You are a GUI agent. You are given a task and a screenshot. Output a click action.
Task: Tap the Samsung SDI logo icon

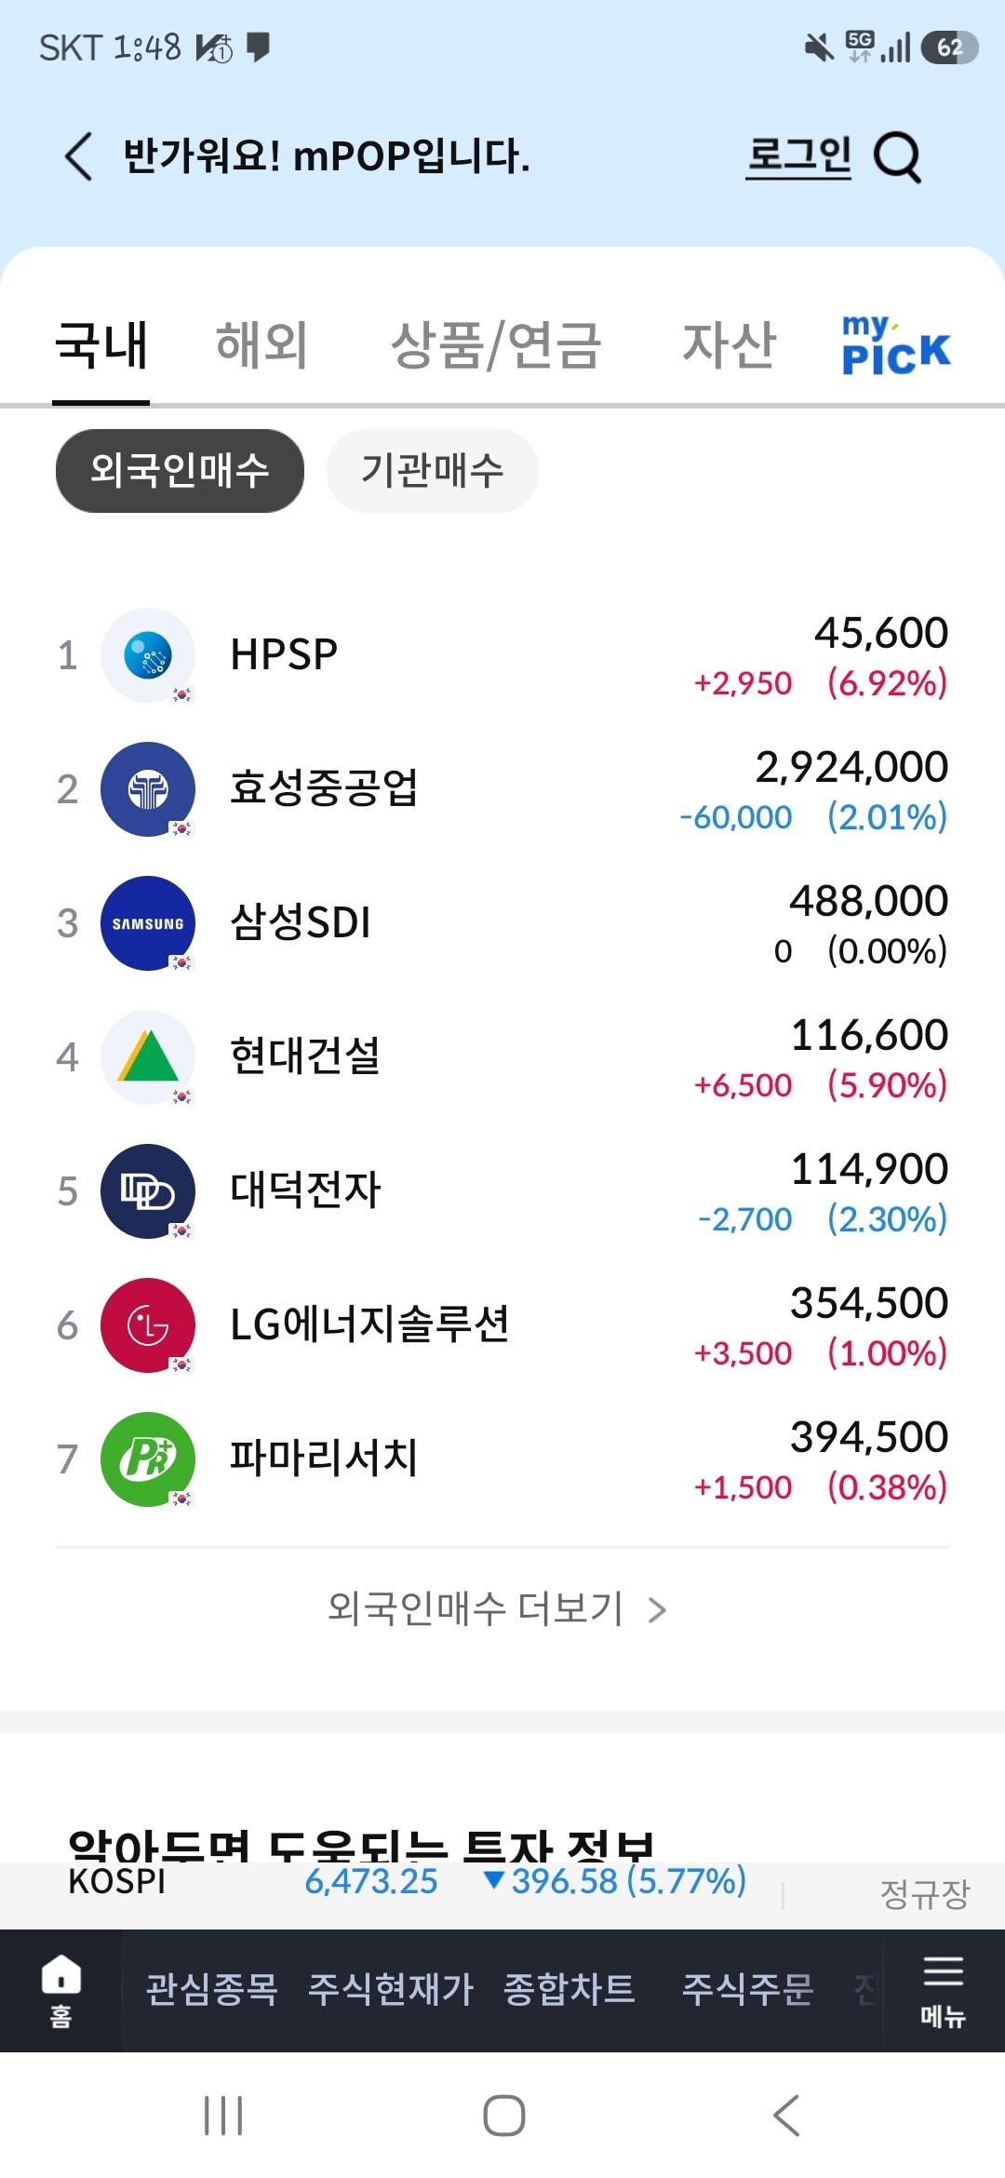pyautogui.click(x=148, y=923)
